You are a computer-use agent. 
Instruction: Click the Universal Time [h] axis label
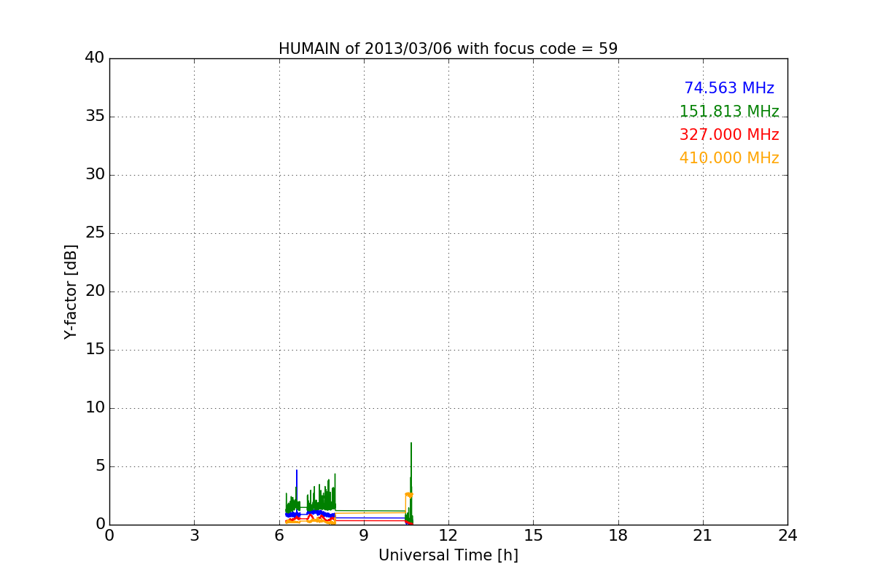[x=448, y=555]
